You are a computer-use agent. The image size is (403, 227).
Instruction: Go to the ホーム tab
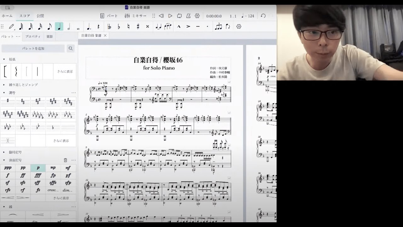(7, 16)
